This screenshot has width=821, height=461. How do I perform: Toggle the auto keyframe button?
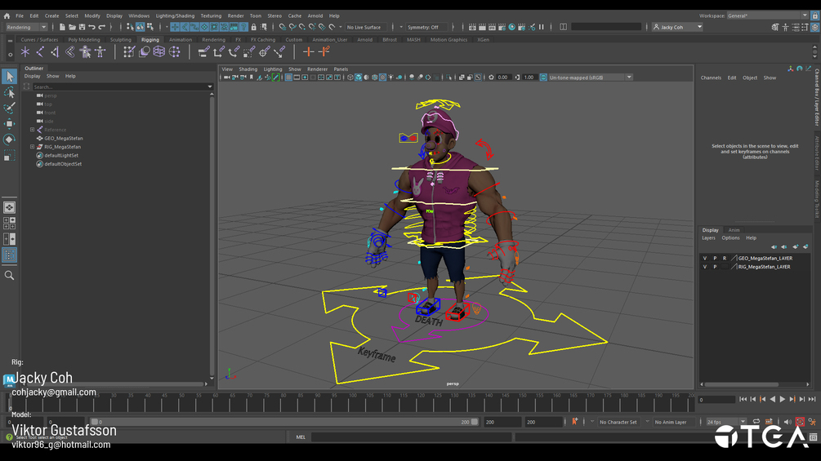(x=800, y=422)
